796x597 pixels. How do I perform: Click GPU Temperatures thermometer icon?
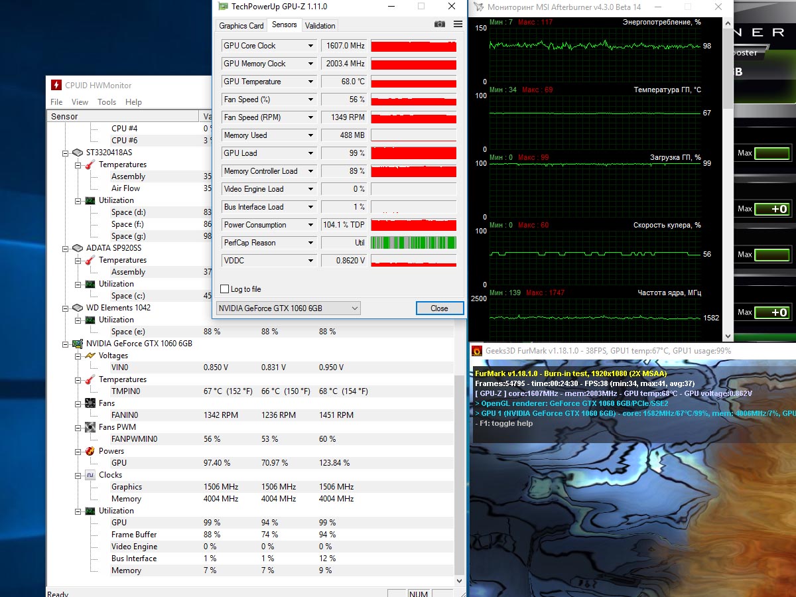[90, 379]
